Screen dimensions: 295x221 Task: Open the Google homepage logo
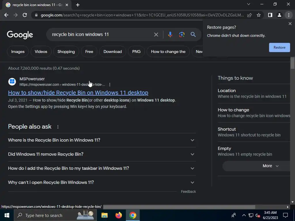click(x=20, y=35)
